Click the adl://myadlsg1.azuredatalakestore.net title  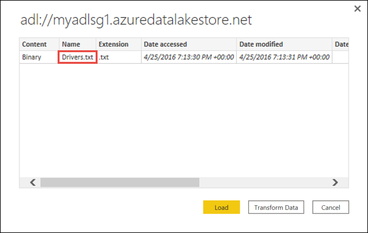pyautogui.click(x=136, y=20)
